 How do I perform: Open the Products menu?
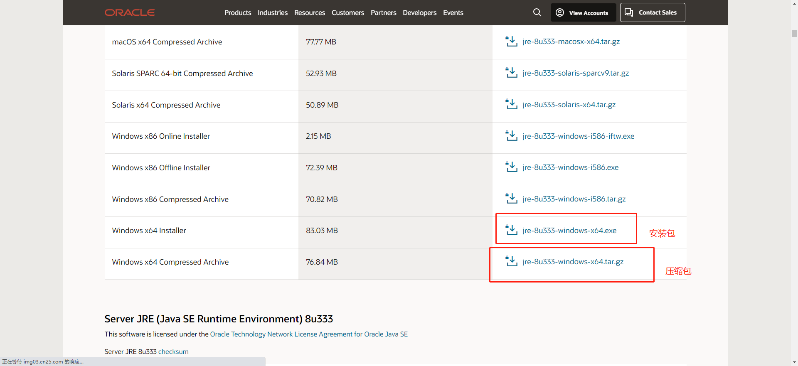(238, 12)
